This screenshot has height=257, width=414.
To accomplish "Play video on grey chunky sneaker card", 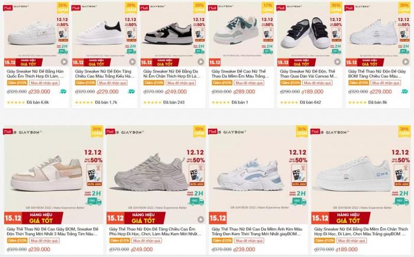I will pos(201,219).
